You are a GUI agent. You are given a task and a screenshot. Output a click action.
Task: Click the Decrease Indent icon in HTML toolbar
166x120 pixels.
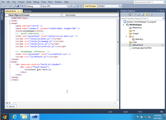coord(81,6)
